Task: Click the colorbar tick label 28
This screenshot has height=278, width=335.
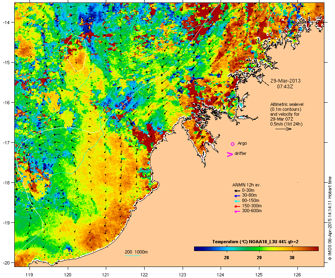Action: (226, 258)
